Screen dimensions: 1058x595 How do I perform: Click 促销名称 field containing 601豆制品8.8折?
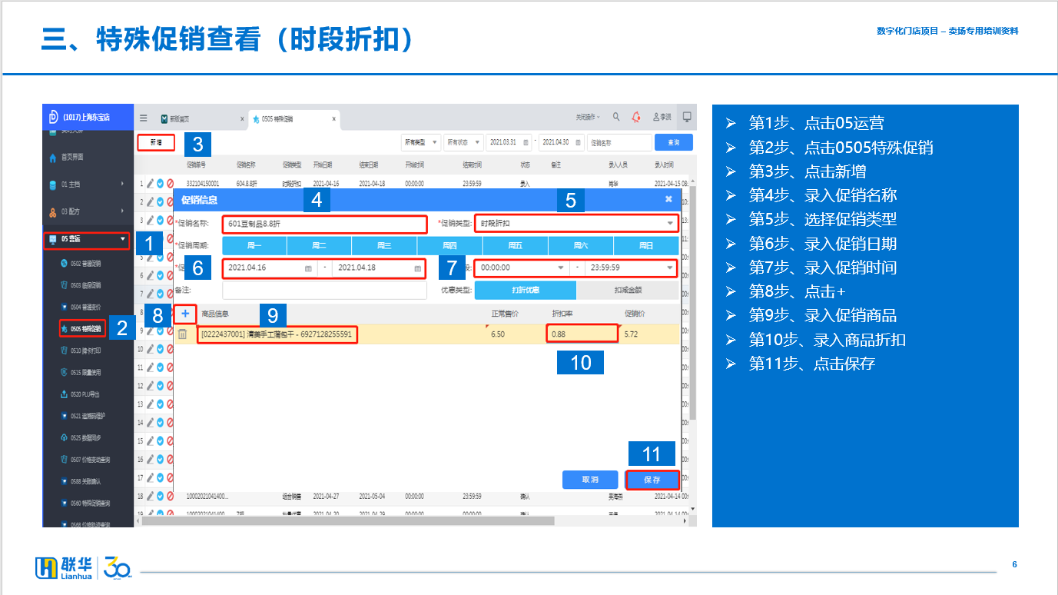(x=324, y=224)
